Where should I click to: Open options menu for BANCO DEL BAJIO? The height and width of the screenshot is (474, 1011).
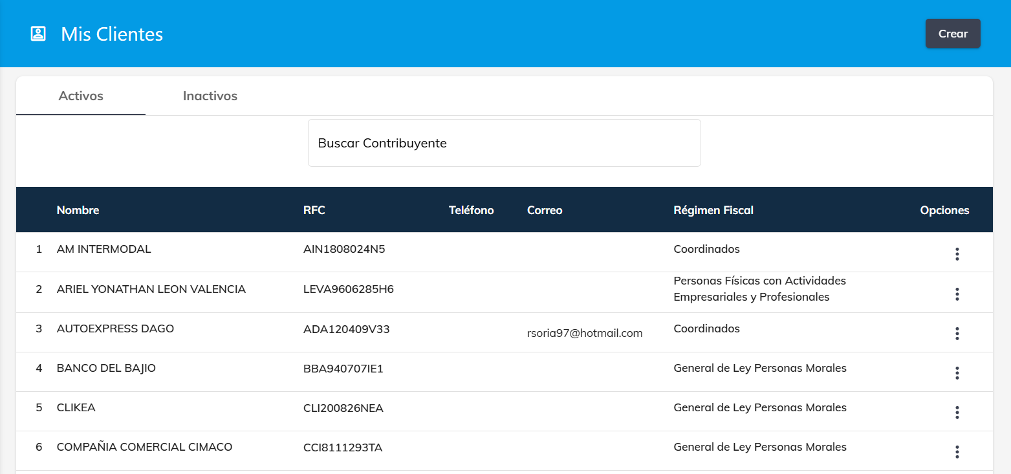click(x=957, y=373)
